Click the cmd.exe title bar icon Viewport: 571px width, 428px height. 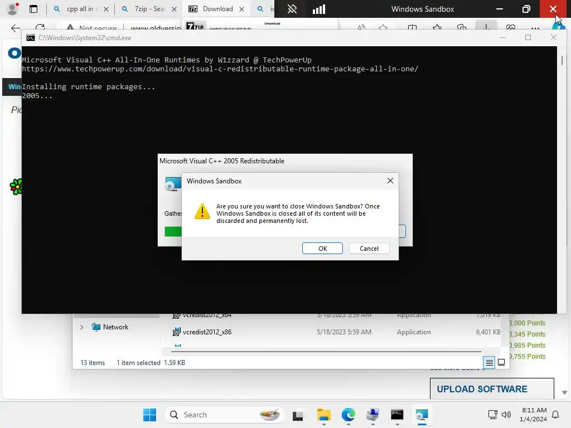[x=31, y=38]
